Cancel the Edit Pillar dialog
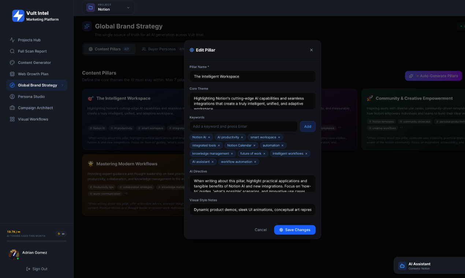The image size is (465, 278). point(261,230)
